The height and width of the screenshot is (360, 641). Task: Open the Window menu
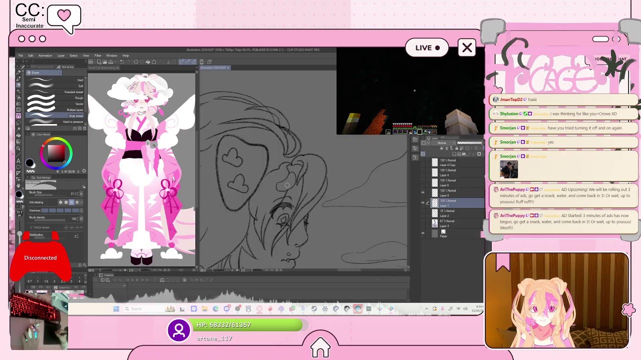(112, 55)
